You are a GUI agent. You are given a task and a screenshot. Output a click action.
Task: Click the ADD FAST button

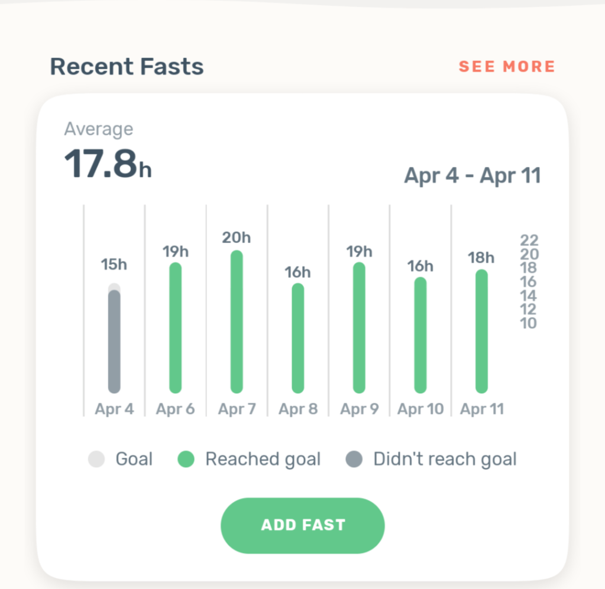(x=302, y=525)
